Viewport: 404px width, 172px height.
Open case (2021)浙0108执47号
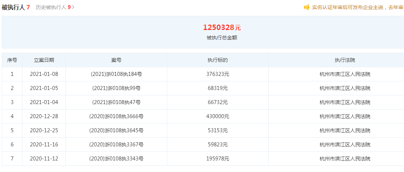117,102
